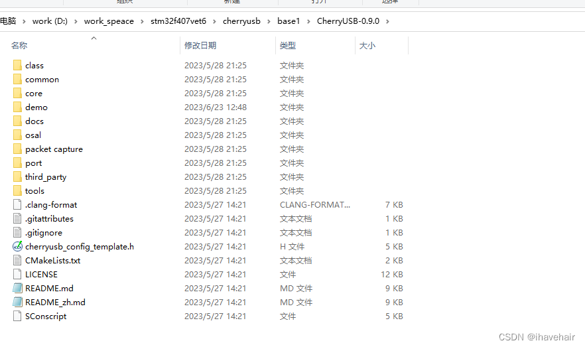Select the LICENSE file name
585x347 pixels.
click(x=41, y=274)
